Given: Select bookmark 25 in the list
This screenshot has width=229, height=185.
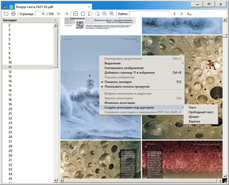Looking at the screenshot, I should pyautogui.click(x=10, y=132).
